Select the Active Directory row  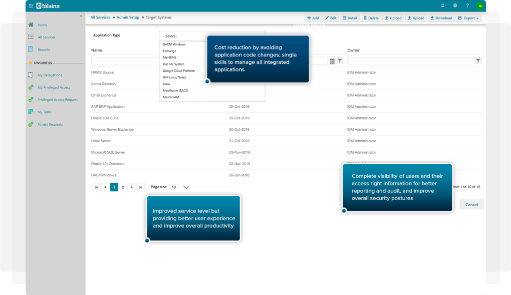286,84
